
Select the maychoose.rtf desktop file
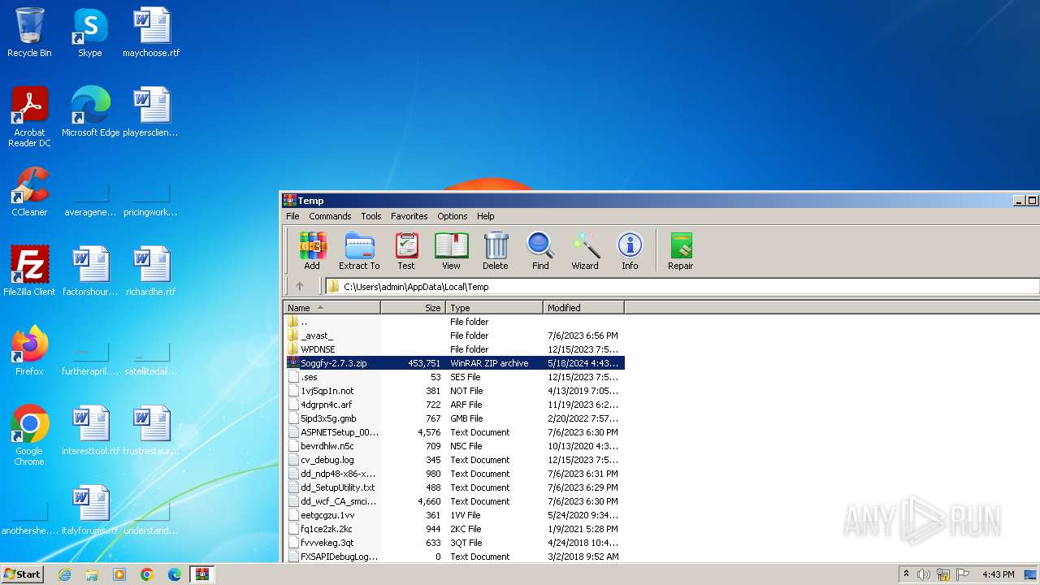click(x=151, y=32)
